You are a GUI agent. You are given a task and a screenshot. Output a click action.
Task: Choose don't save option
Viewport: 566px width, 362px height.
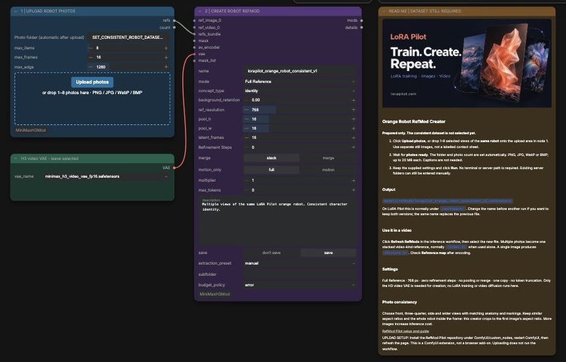click(271, 253)
